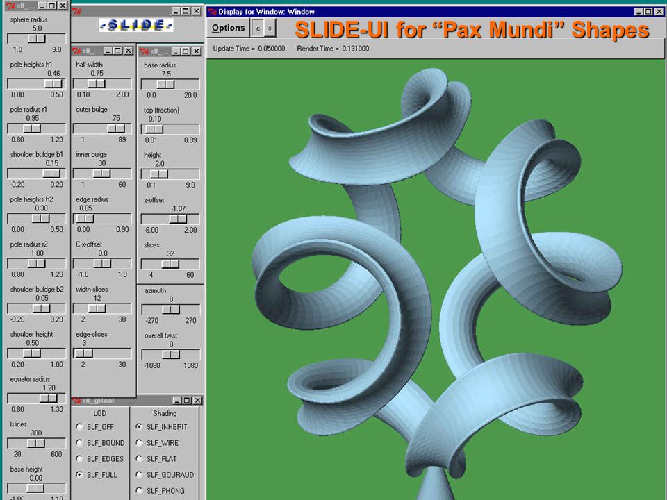This screenshot has width=667, height=500.
Task: Click the equator radius slider
Action: pyautogui.click(x=37, y=399)
